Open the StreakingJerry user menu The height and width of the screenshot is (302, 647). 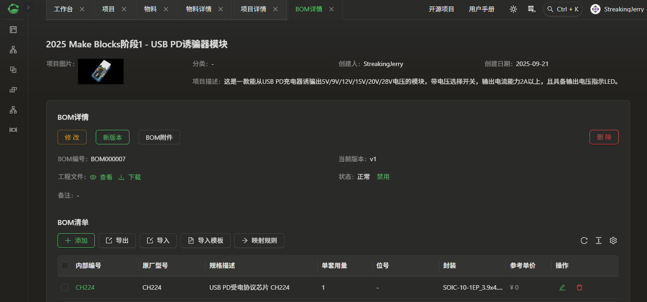pyautogui.click(x=617, y=9)
